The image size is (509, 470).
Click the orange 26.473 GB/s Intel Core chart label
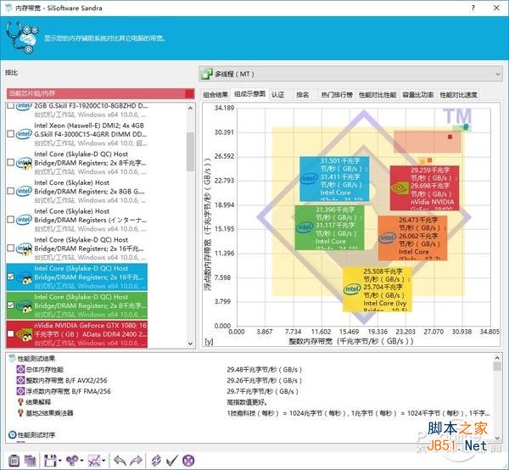pos(412,238)
